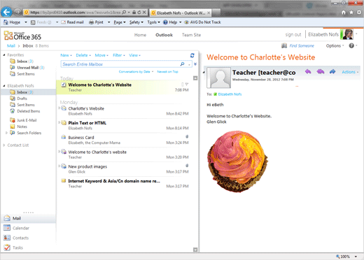This screenshot has width=364, height=260.
Task: Open the New dropdown menu
Action: coord(66,55)
